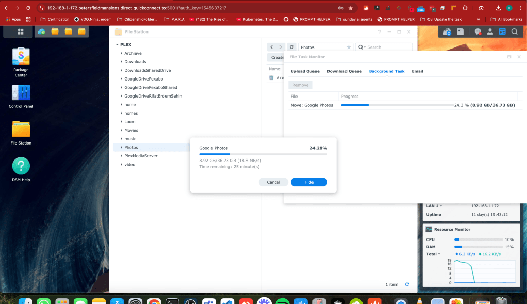Click the recycle bin folder icon in file list
The image size is (527, 304).
point(271,78)
